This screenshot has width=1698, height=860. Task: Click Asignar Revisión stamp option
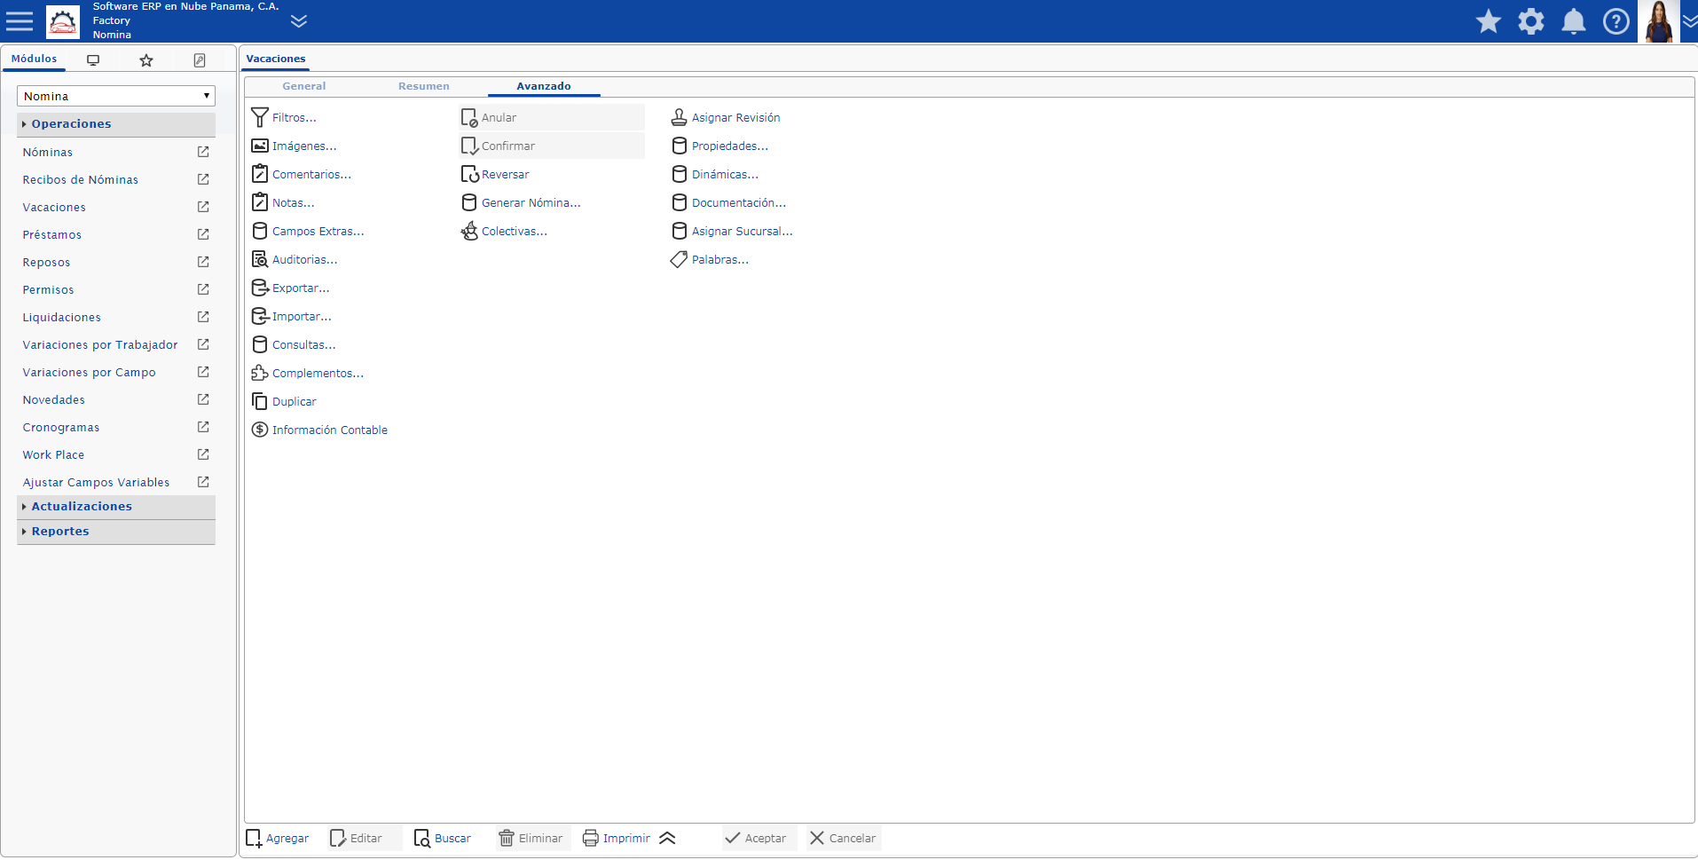(x=726, y=117)
